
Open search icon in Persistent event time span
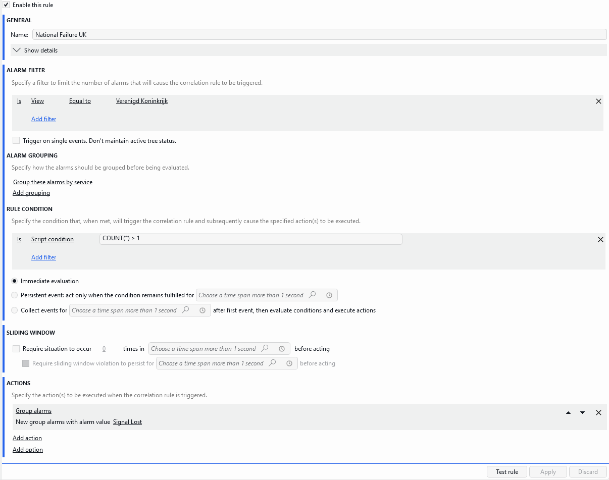313,295
